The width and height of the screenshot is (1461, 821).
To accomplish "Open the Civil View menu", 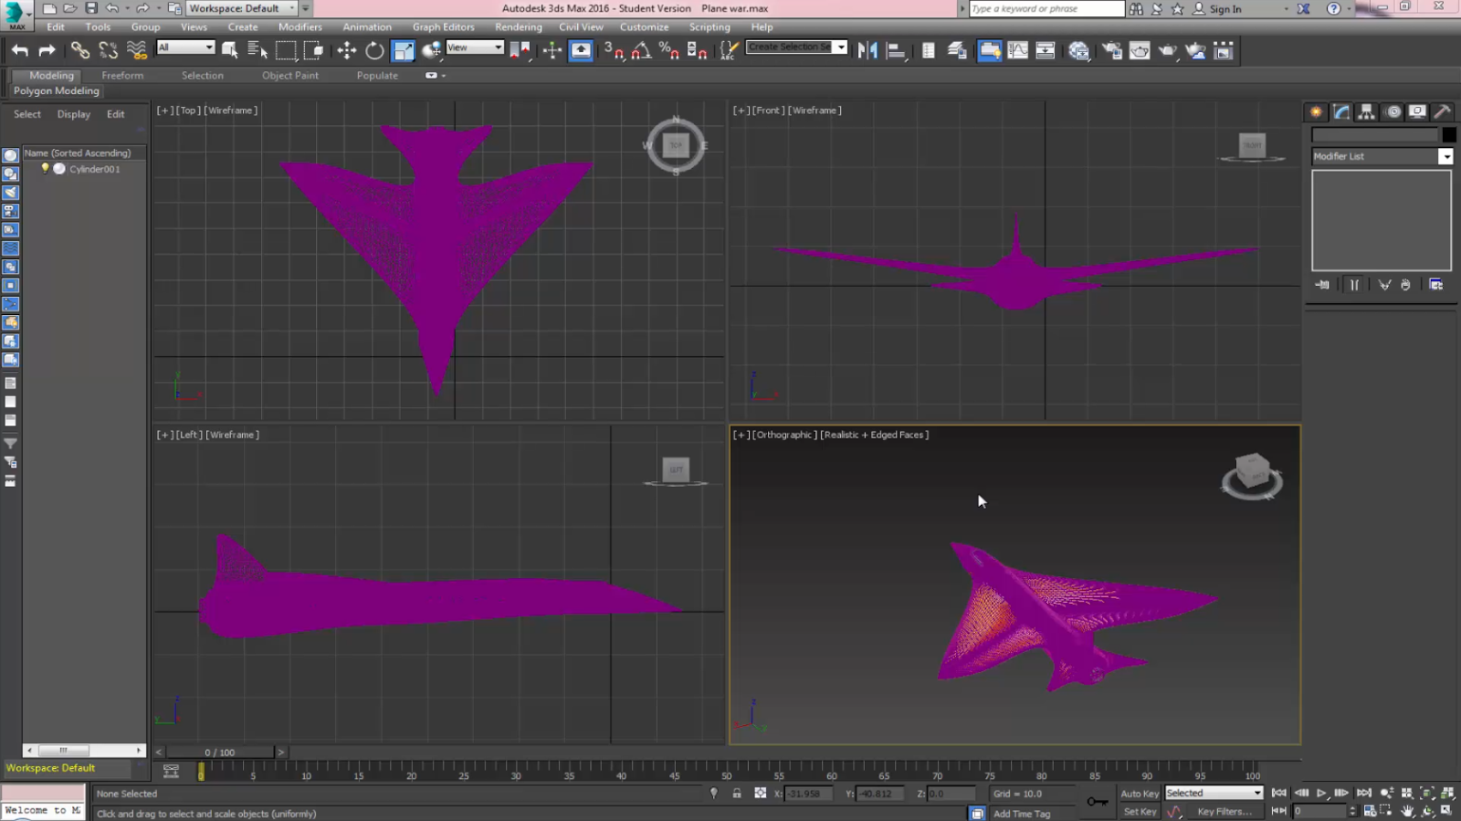I will point(581,27).
